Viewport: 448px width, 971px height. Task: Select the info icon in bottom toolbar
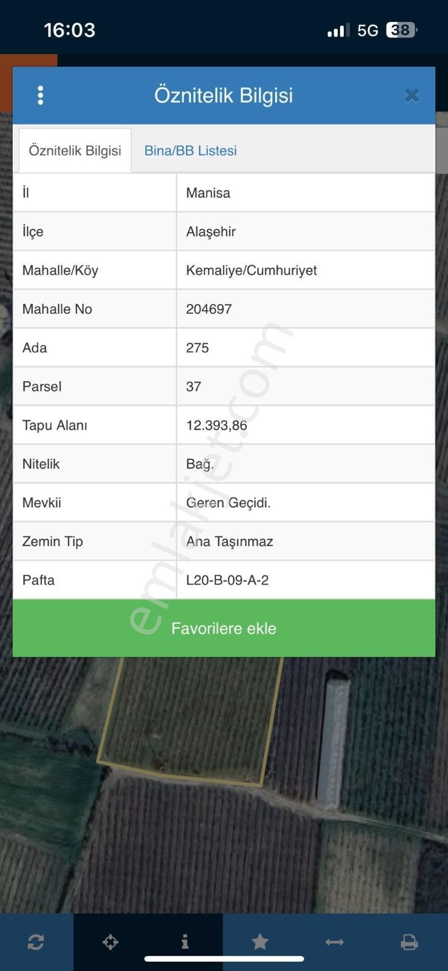pyautogui.click(x=185, y=942)
